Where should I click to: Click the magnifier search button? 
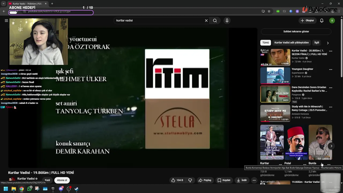coord(215,20)
